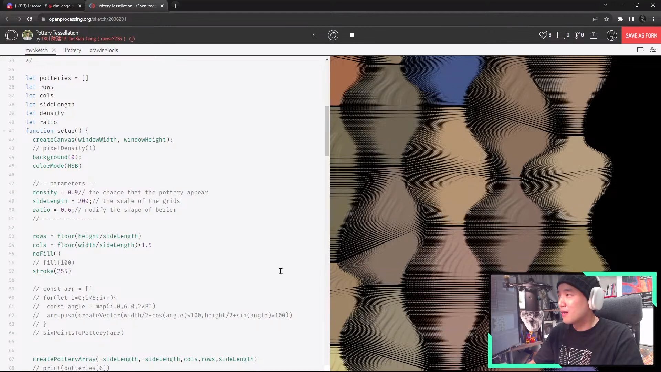Like the sketch with the heart icon
The image size is (661, 372).
point(543,35)
